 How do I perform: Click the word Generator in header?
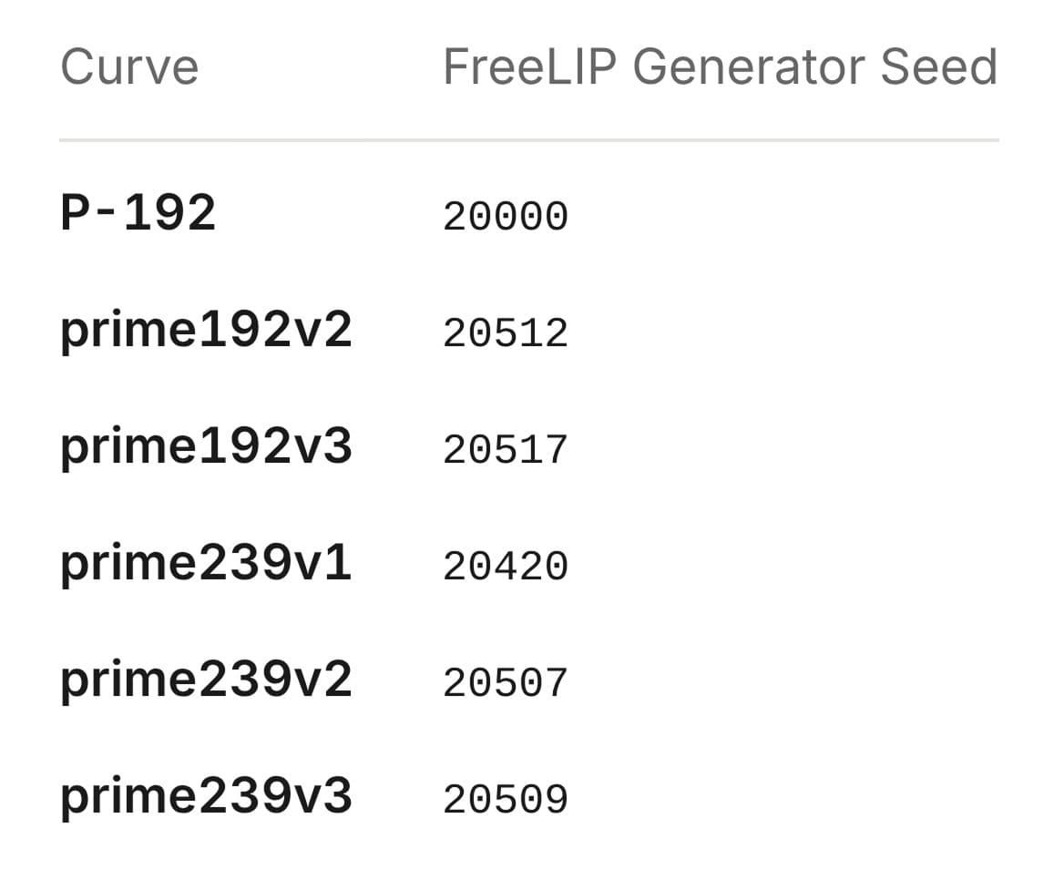coord(749,67)
